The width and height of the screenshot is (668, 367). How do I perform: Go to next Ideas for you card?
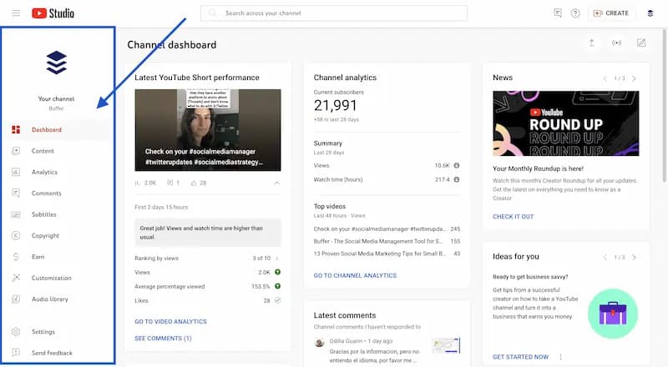pyautogui.click(x=634, y=258)
